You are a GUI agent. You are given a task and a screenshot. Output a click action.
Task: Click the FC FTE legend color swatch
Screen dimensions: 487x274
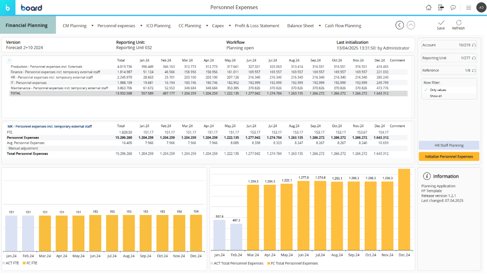point(24,263)
